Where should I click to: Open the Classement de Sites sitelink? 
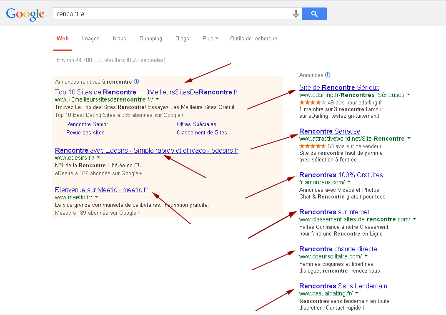click(202, 132)
